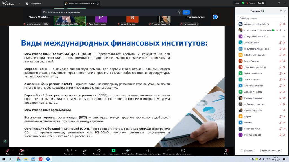Turn on camera with the Видео button

pyautogui.click(x=22, y=151)
